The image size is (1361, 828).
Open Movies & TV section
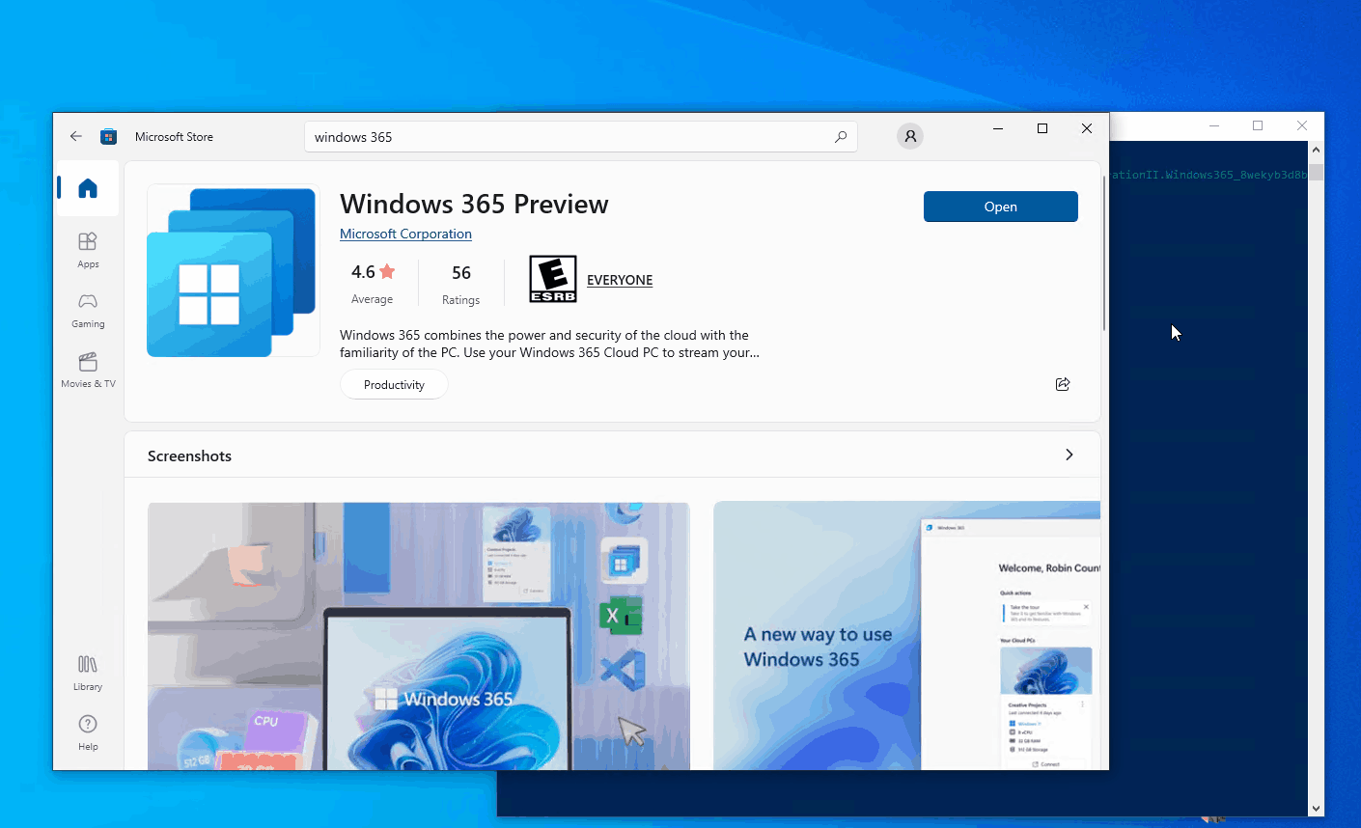(x=88, y=370)
